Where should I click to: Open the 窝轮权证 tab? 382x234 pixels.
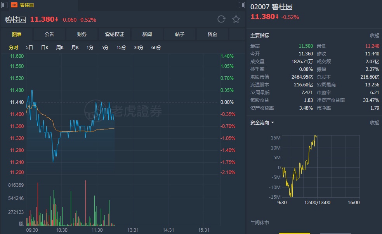[x=115, y=34]
